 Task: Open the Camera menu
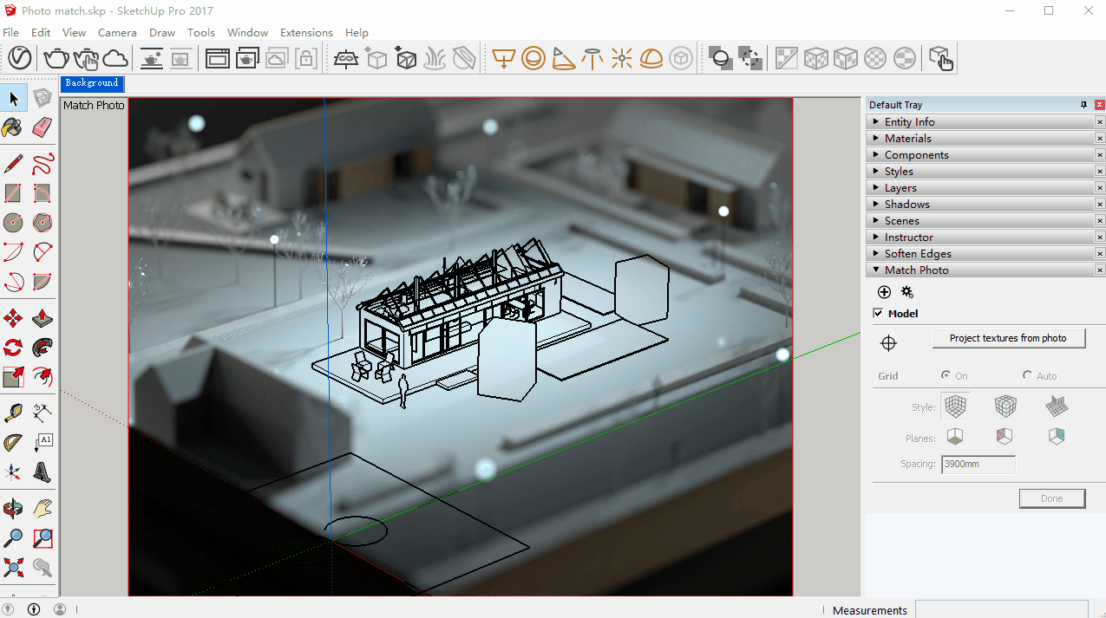click(x=117, y=32)
